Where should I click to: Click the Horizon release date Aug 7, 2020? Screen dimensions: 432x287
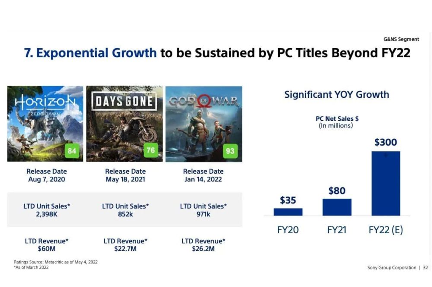pos(46,179)
